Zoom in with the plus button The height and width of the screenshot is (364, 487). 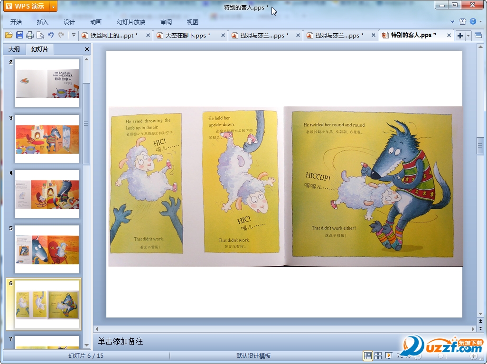[473, 356]
